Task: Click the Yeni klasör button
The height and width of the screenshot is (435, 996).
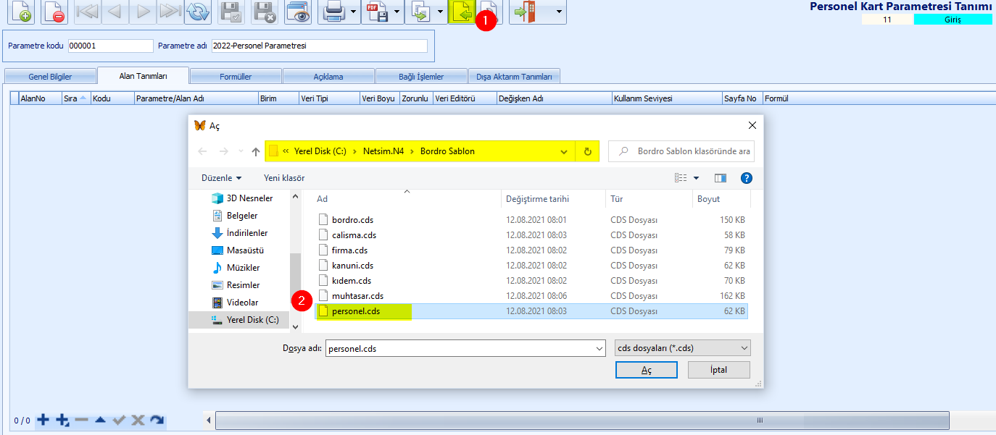Action: pyautogui.click(x=284, y=178)
